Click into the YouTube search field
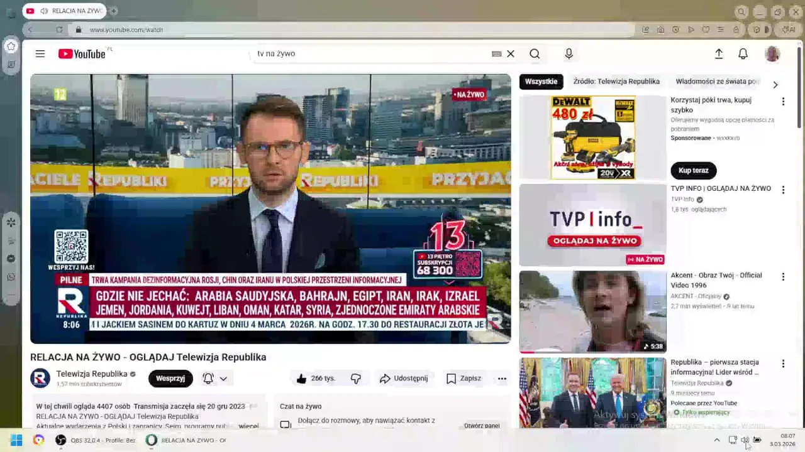805x452 pixels. click(371, 54)
